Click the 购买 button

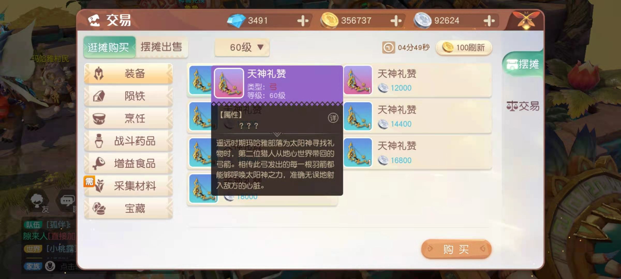point(456,249)
